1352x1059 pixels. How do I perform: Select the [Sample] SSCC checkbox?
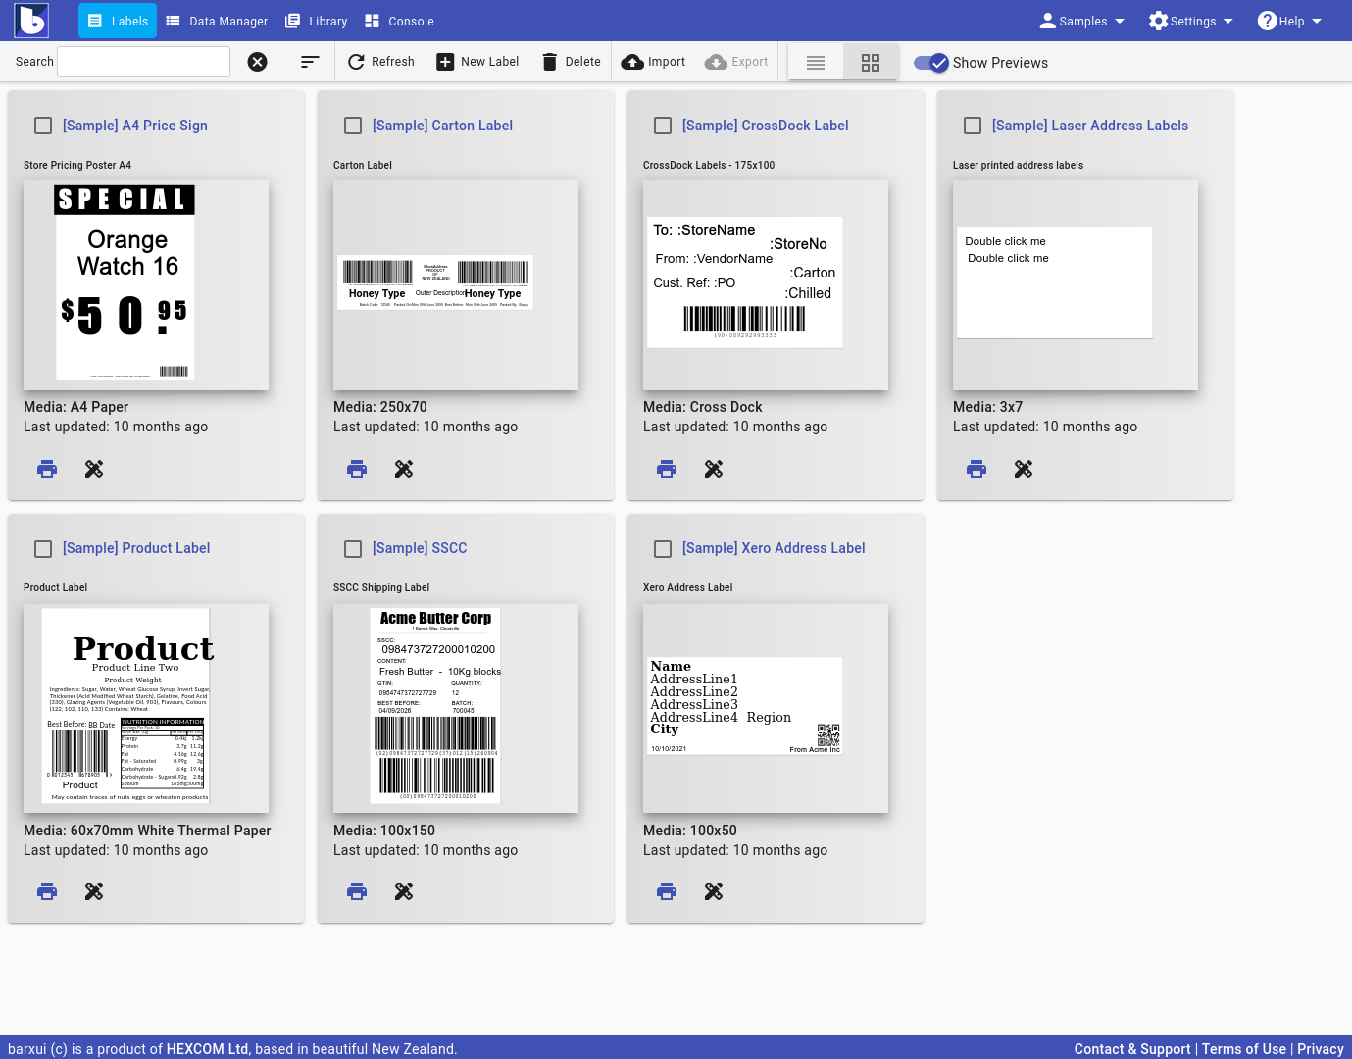353,548
